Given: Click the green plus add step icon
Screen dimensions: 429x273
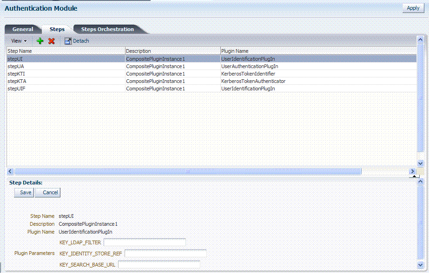Looking at the screenshot, I should 40,41.
